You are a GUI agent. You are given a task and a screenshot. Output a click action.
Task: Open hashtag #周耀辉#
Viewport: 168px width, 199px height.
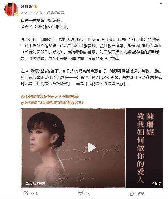tap(71, 96)
